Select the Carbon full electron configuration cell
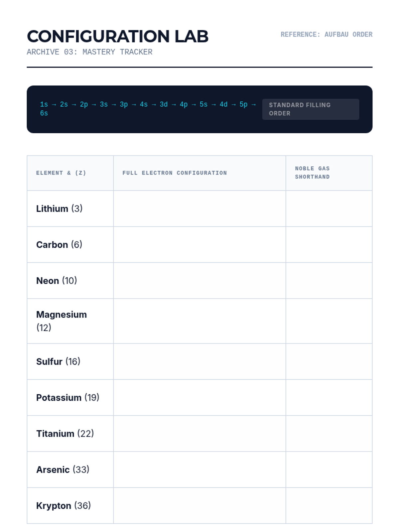The width and height of the screenshot is (399, 532). click(199, 245)
